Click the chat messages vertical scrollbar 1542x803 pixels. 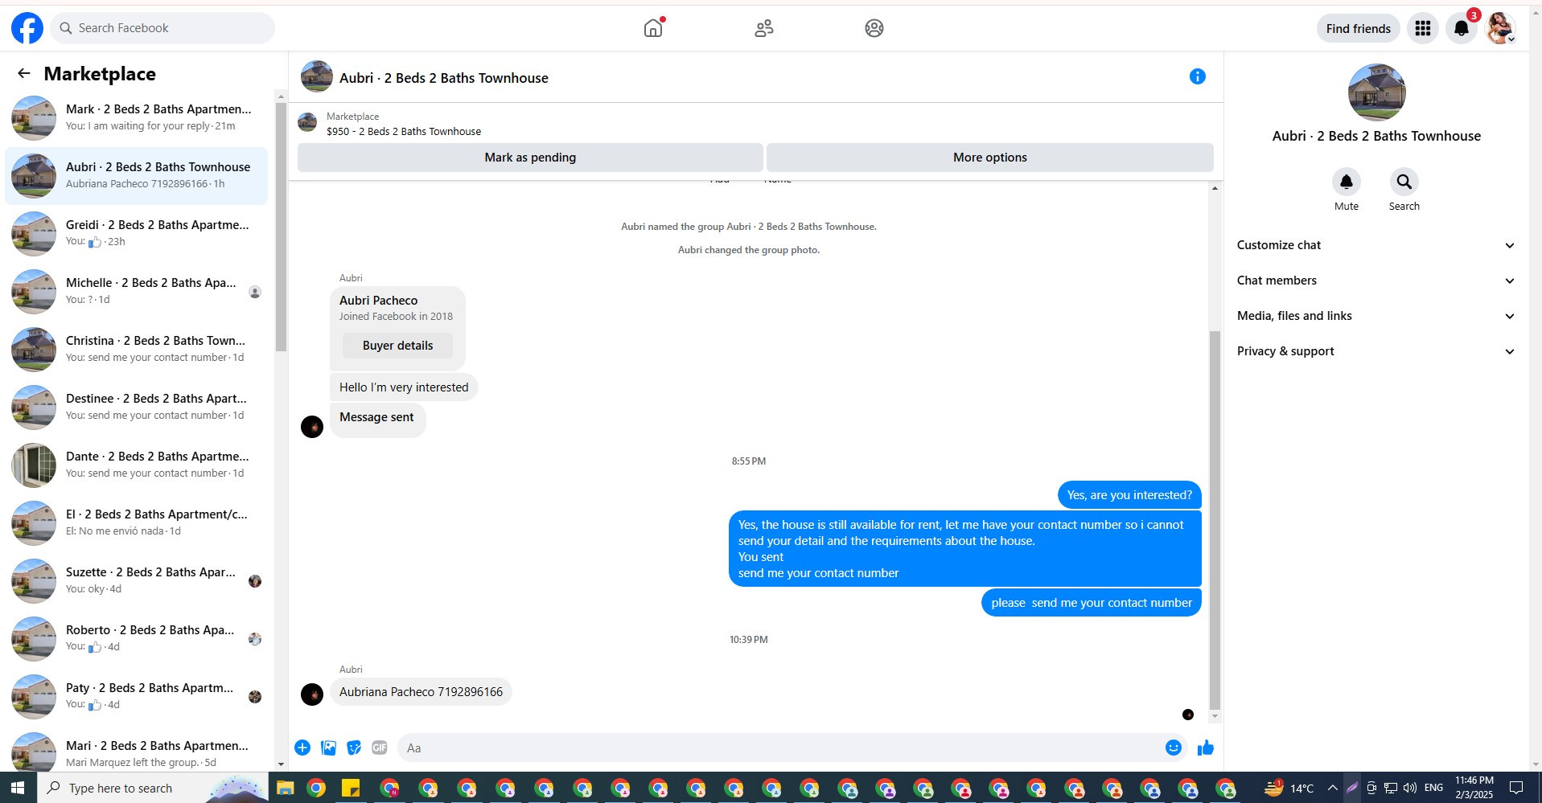1215,520
